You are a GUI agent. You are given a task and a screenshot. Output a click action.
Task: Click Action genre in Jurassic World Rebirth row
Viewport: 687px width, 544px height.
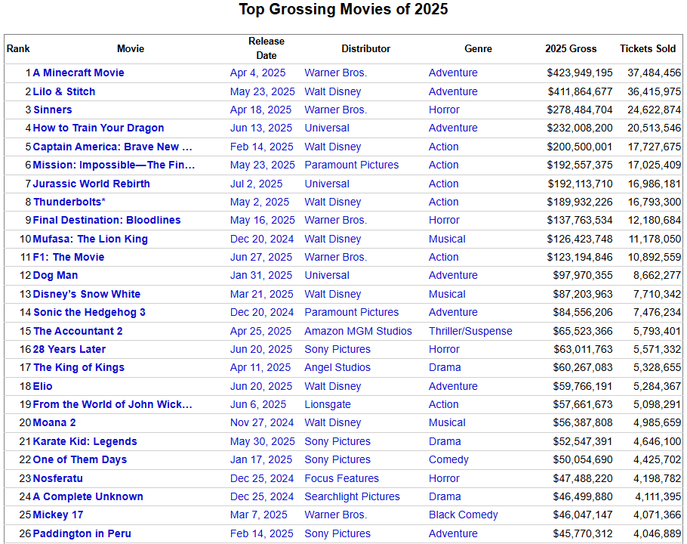pos(443,184)
